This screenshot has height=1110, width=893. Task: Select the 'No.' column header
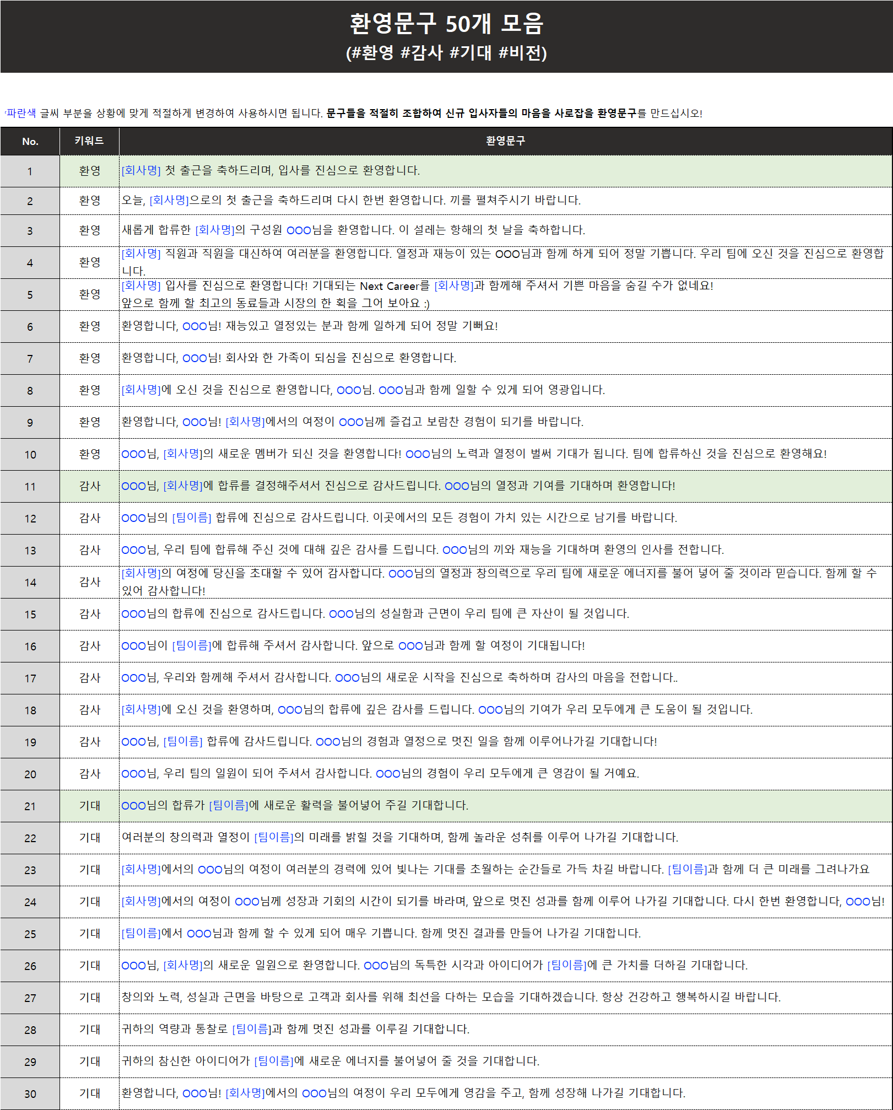(30, 142)
